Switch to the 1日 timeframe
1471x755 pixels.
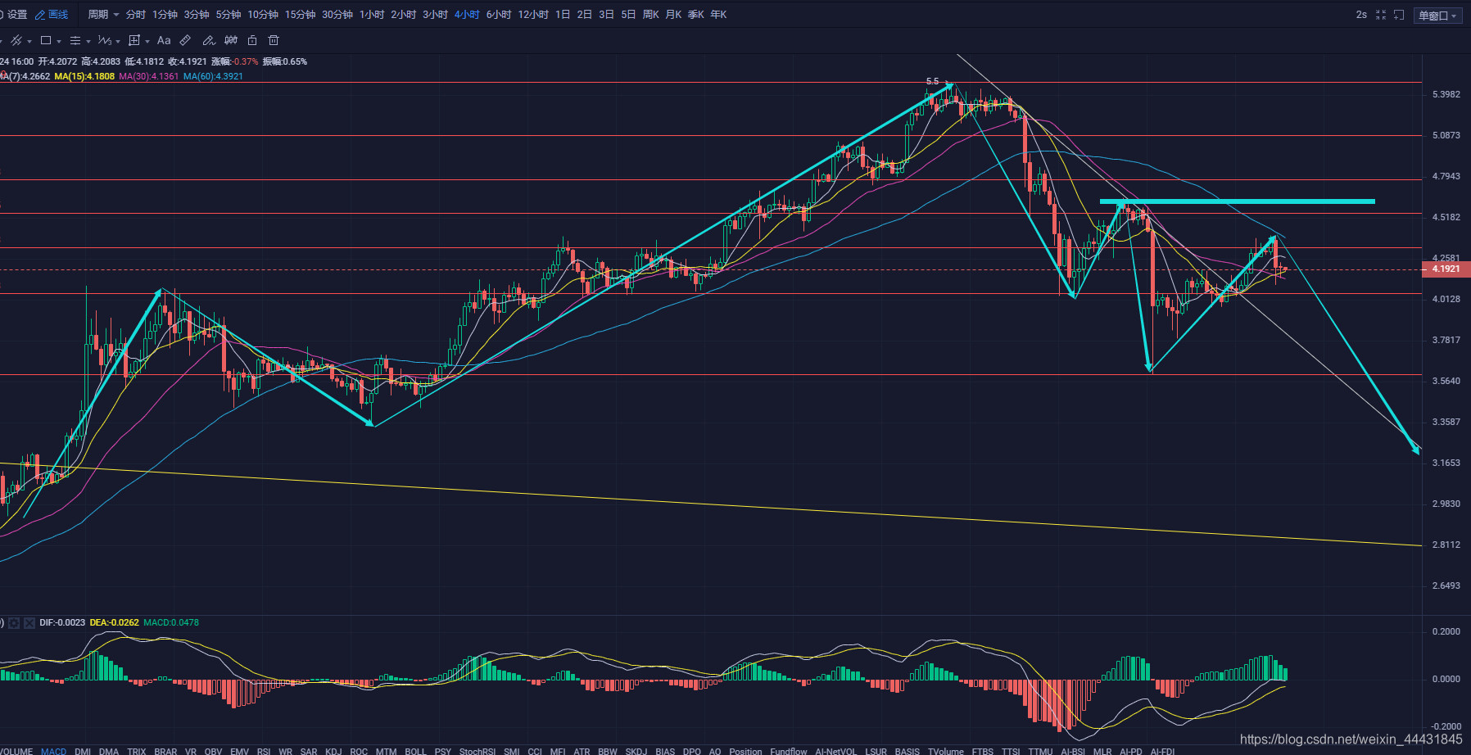[x=563, y=15]
